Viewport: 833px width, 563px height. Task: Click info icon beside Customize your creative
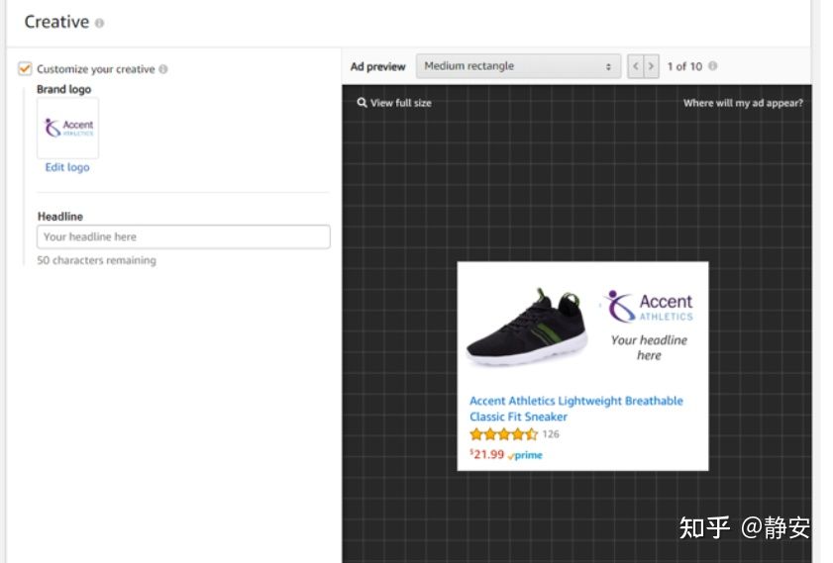pyautogui.click(x=163, y=69)
